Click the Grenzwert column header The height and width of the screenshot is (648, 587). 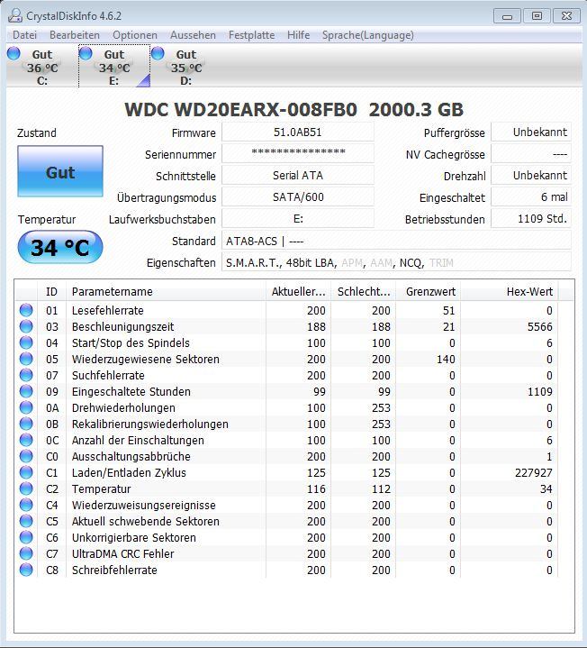429,292
